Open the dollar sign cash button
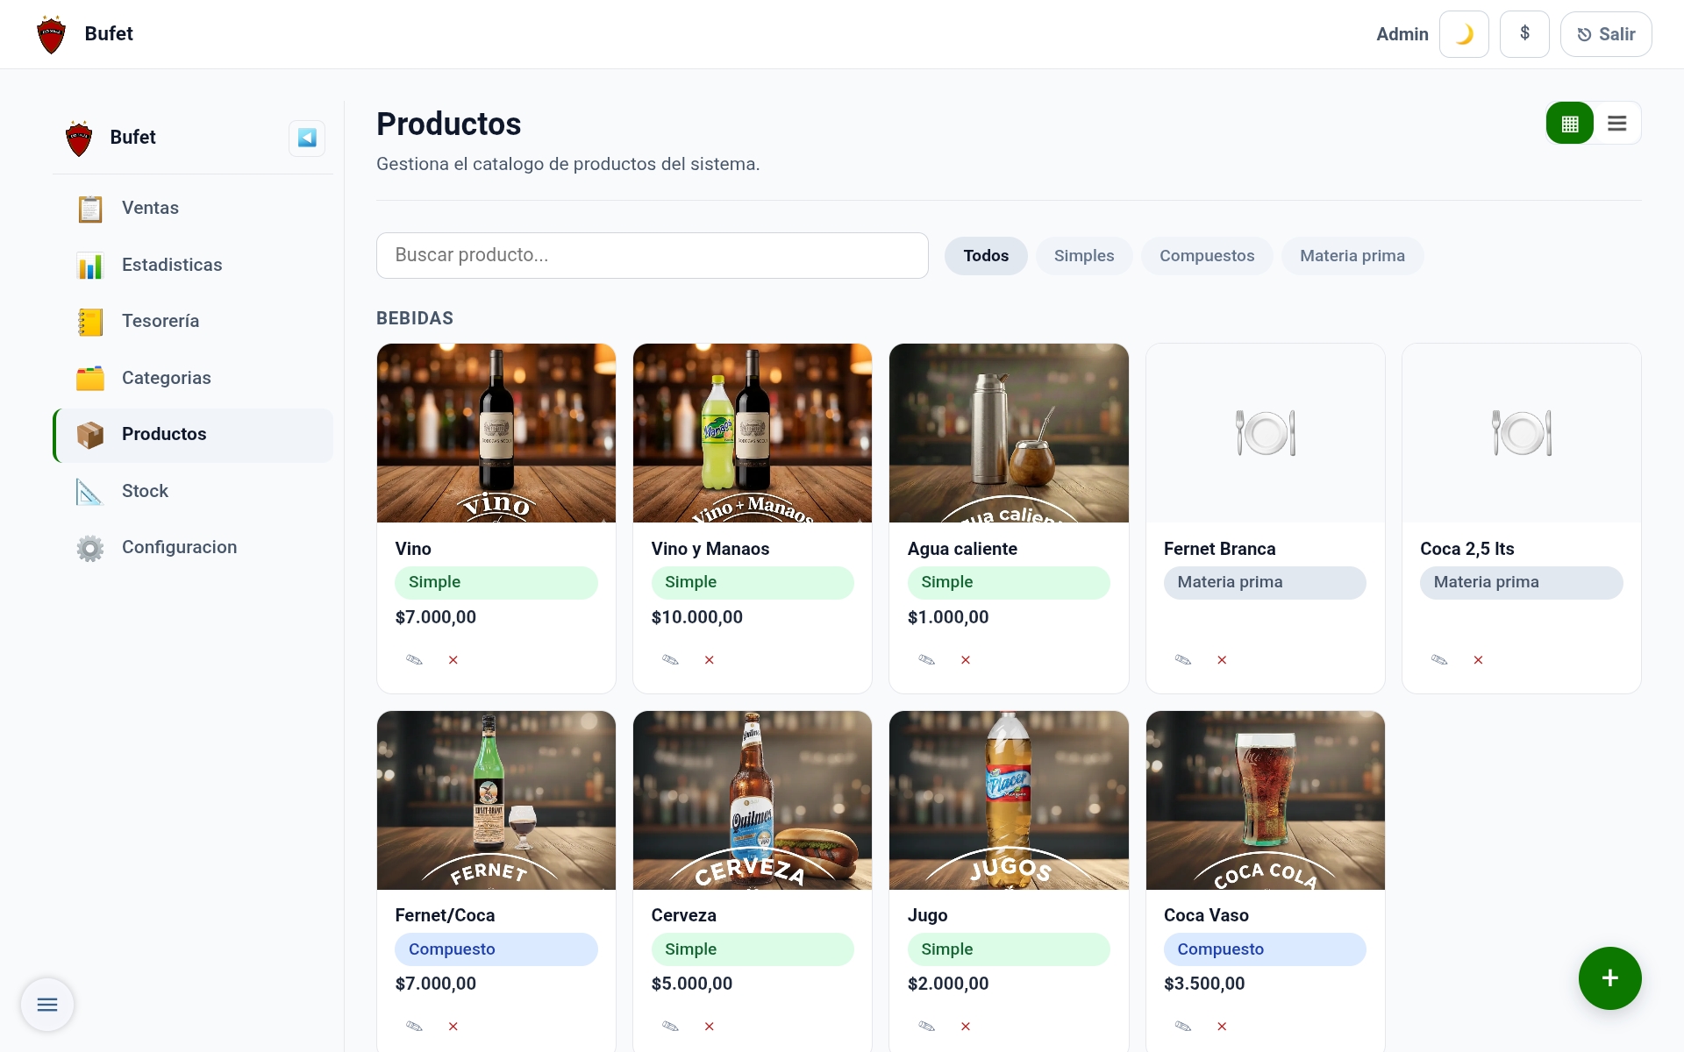 (1524, 34)
